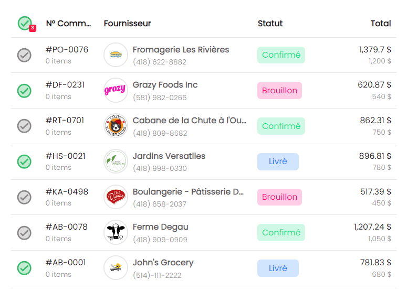Deselect the checkbox for order #HS-0021
This screenshot has width=407, height=302.
tap(25, 161)
